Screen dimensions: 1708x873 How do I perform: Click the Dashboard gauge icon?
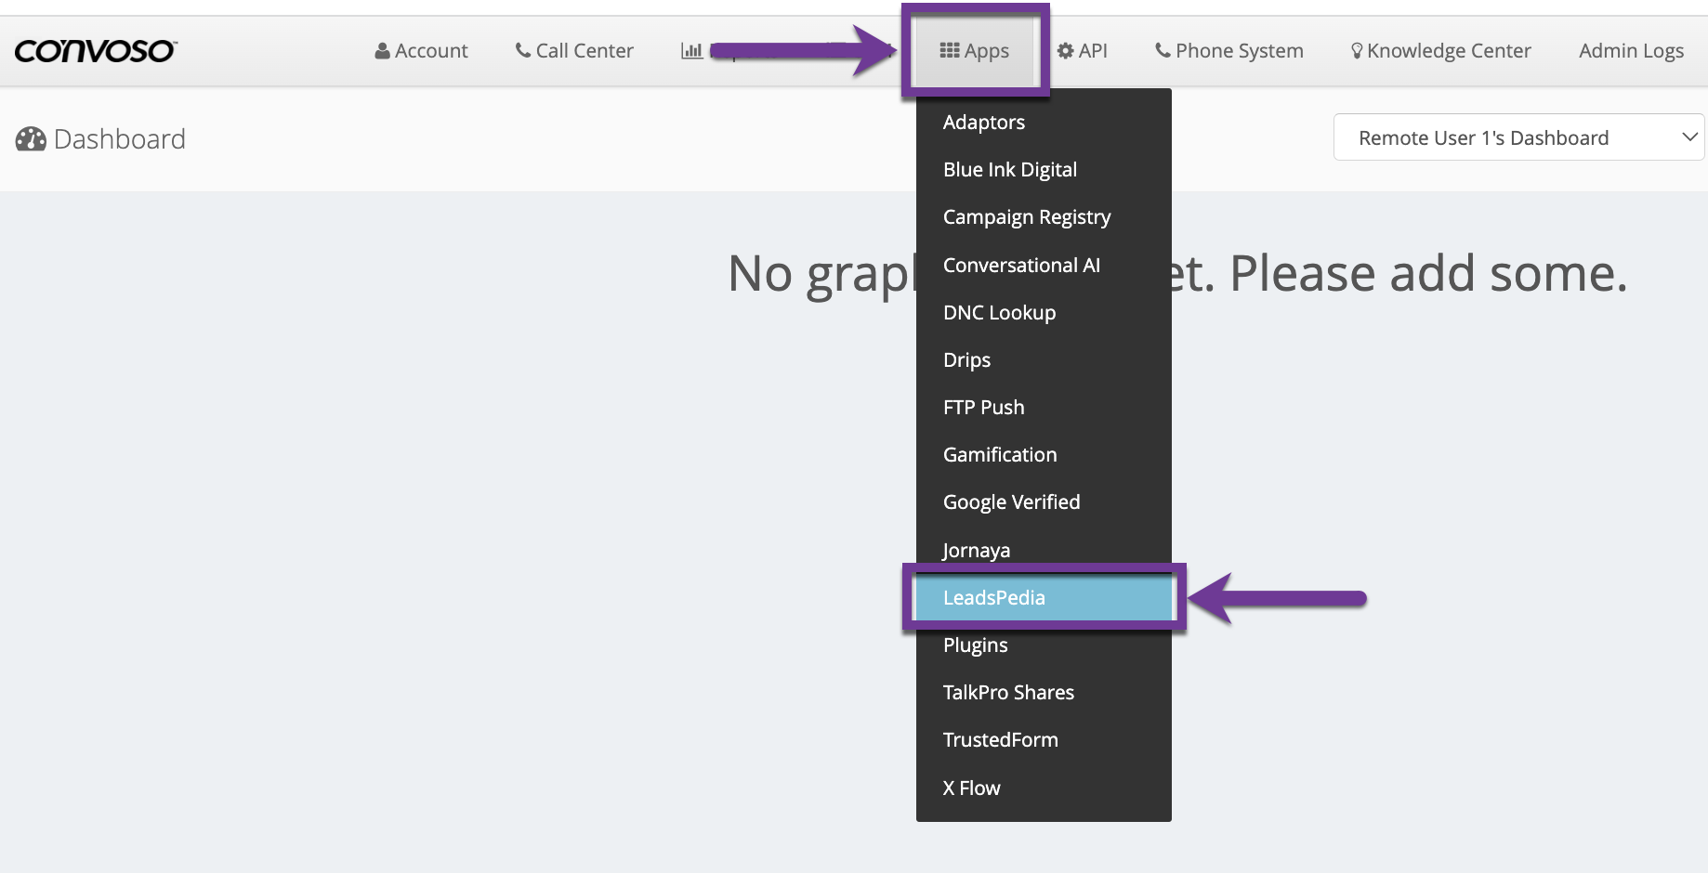tap(31, 139)
